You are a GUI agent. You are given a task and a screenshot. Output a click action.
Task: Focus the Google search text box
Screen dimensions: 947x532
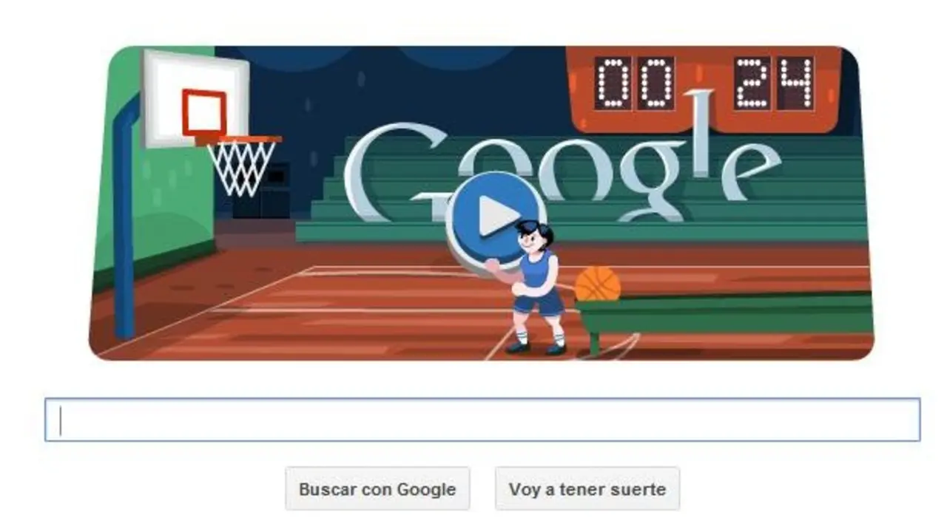[x=482, y=420]
